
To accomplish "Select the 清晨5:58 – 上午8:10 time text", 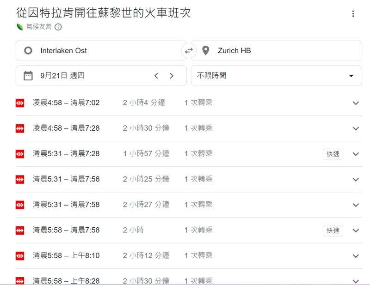I will pyautogui.click(x=66, y=255).
